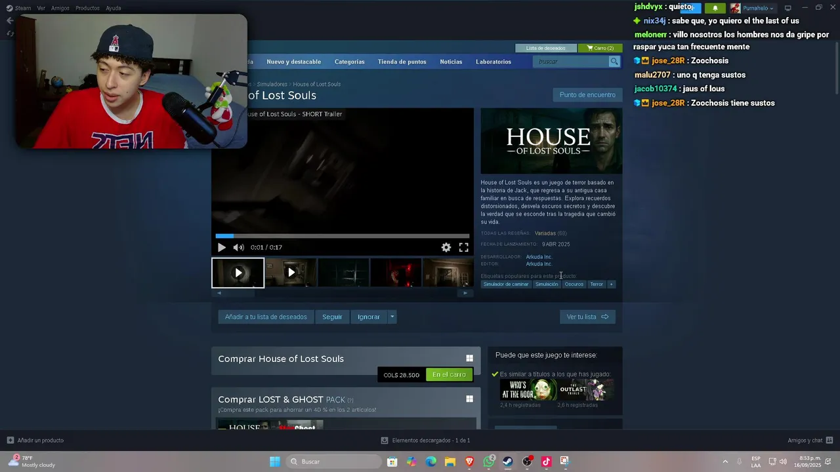Open OBS Studio from taskbar

527,462
